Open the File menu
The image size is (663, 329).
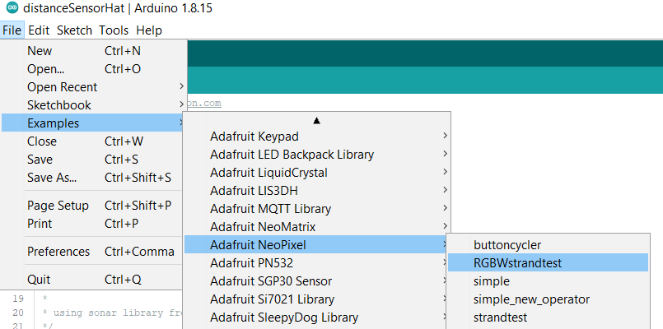point(12,30)
